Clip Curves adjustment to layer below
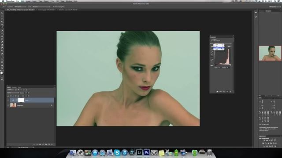 [217, 92]
